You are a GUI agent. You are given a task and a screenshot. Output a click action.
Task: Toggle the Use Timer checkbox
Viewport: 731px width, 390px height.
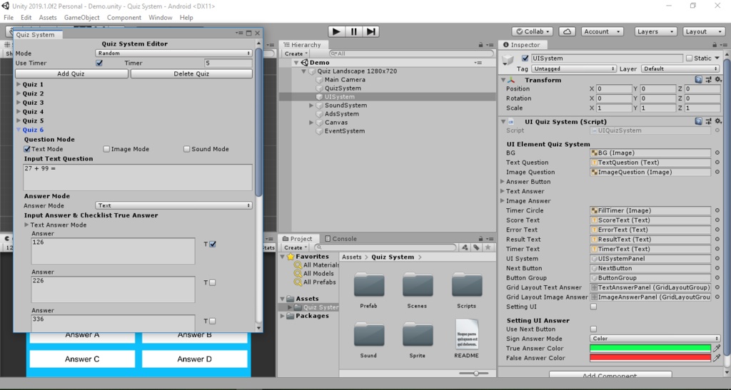point(99,63)
